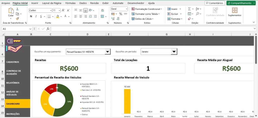The image size is (258, 118).
Task: Toggle bold (N) formatting
Action: [31, 16]
